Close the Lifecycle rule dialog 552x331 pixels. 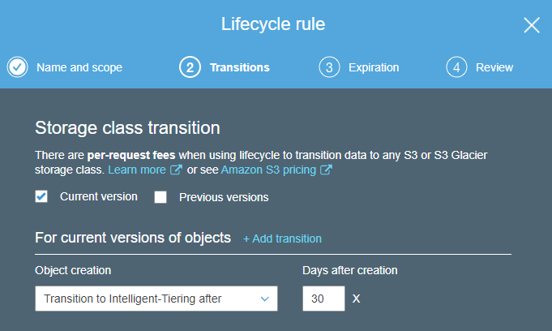pos(532,25)
